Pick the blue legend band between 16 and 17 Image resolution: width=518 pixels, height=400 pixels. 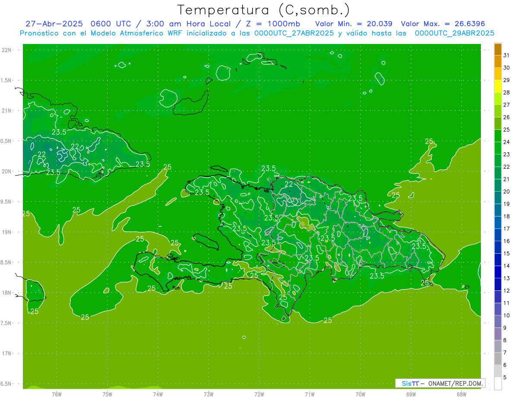tap(498, 235)
